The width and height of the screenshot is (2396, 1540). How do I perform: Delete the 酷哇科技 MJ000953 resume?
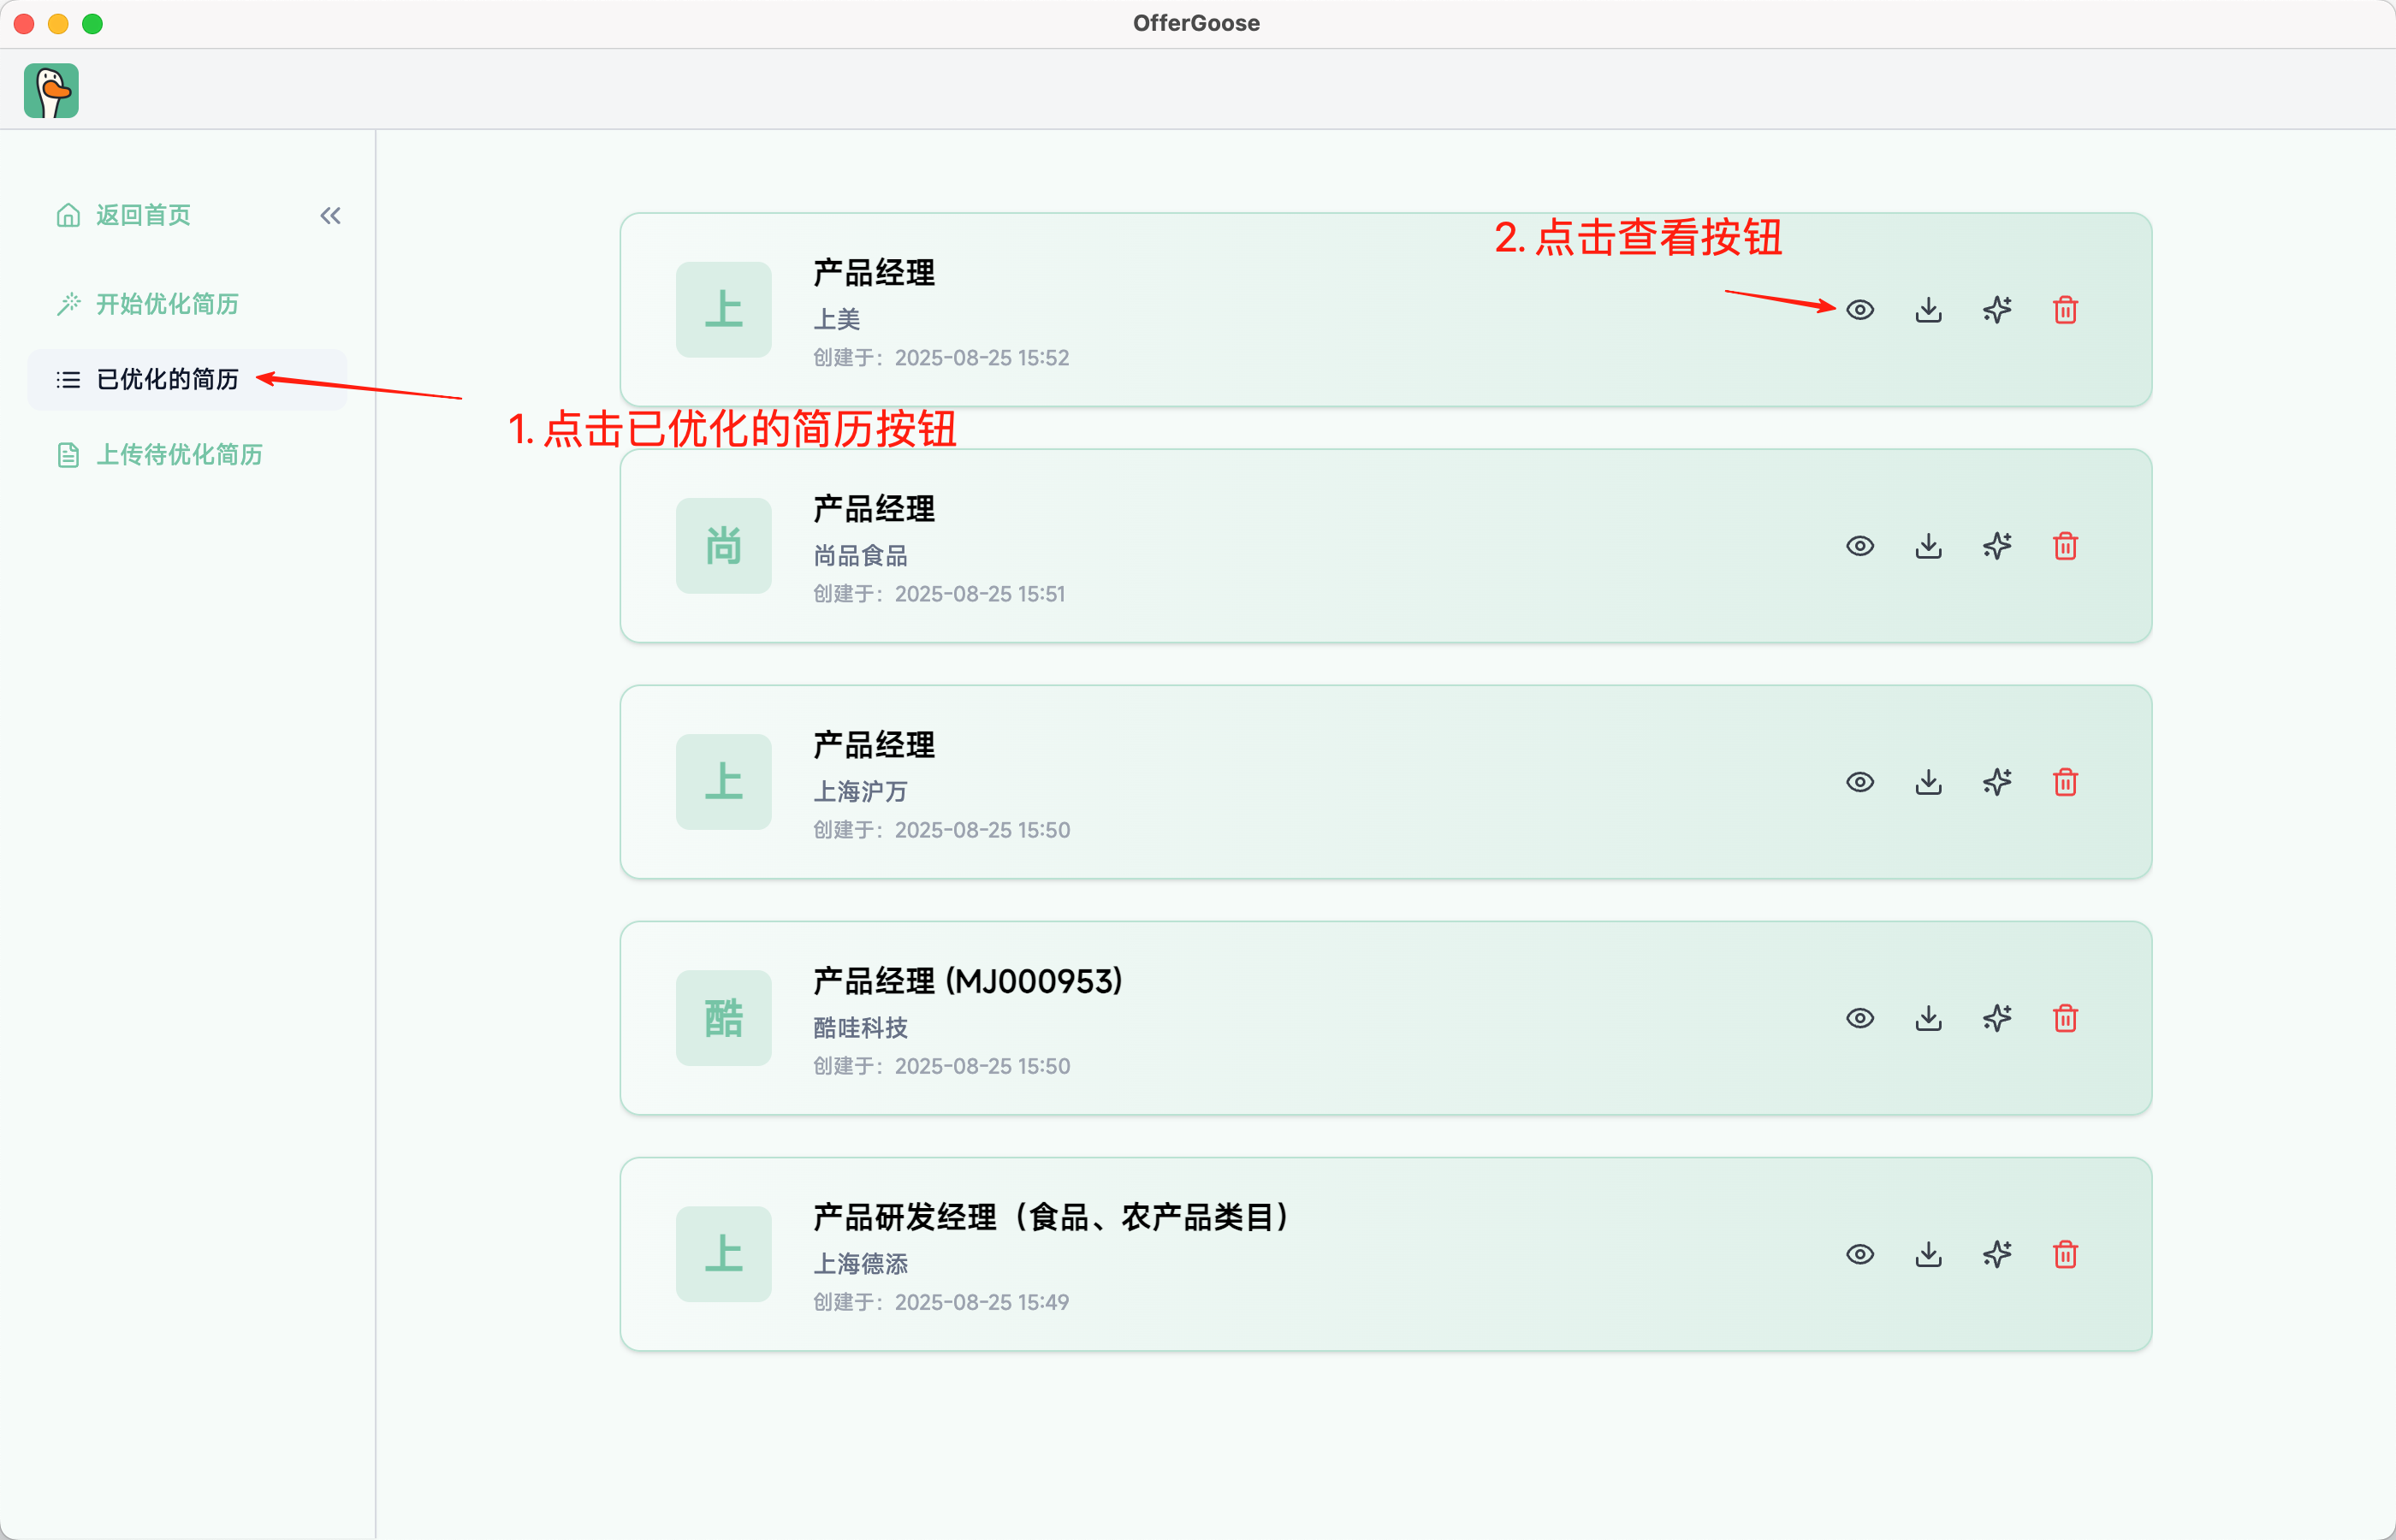[x=2065, y=1018]
